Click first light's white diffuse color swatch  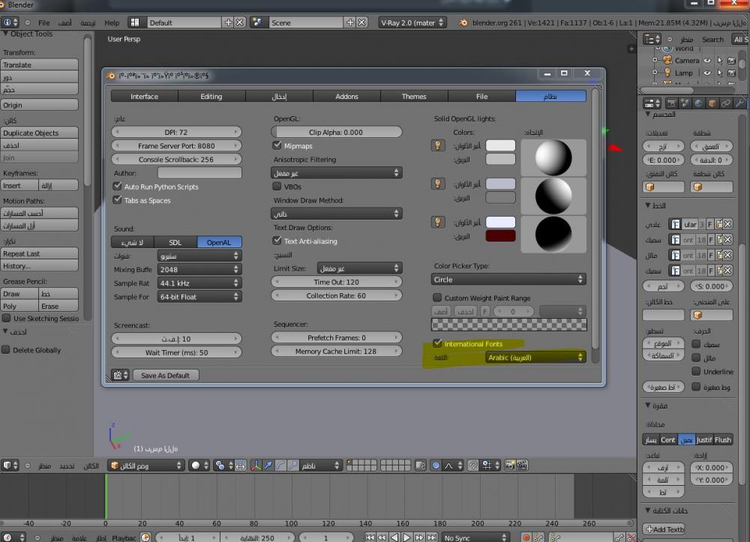[x=500, y=145]
